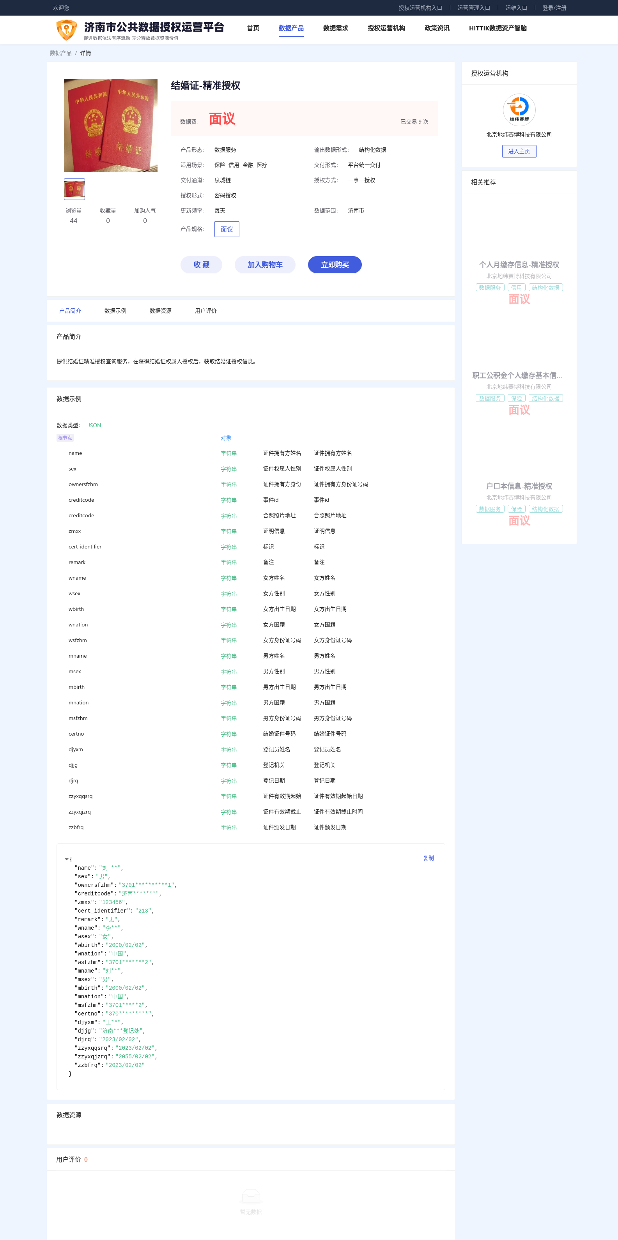Viewport: 618px width, 1240px height.
Task: Click the 北京地纬赛博科技有限公司 name under logo
Action: coord(519,135)
